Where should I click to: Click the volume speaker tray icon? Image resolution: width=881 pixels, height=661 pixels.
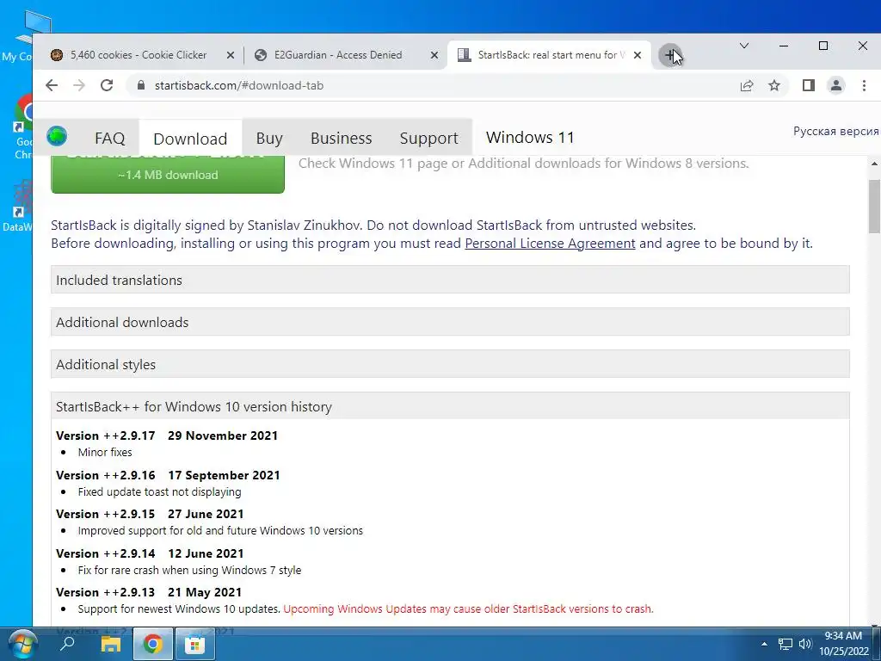(805, 644)
